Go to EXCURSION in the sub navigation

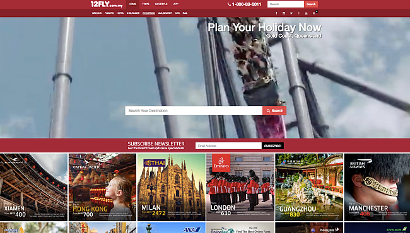[x=149, y=13]
